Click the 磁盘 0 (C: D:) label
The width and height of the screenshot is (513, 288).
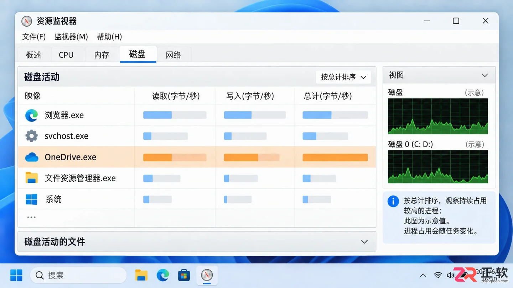coord(410,144)
